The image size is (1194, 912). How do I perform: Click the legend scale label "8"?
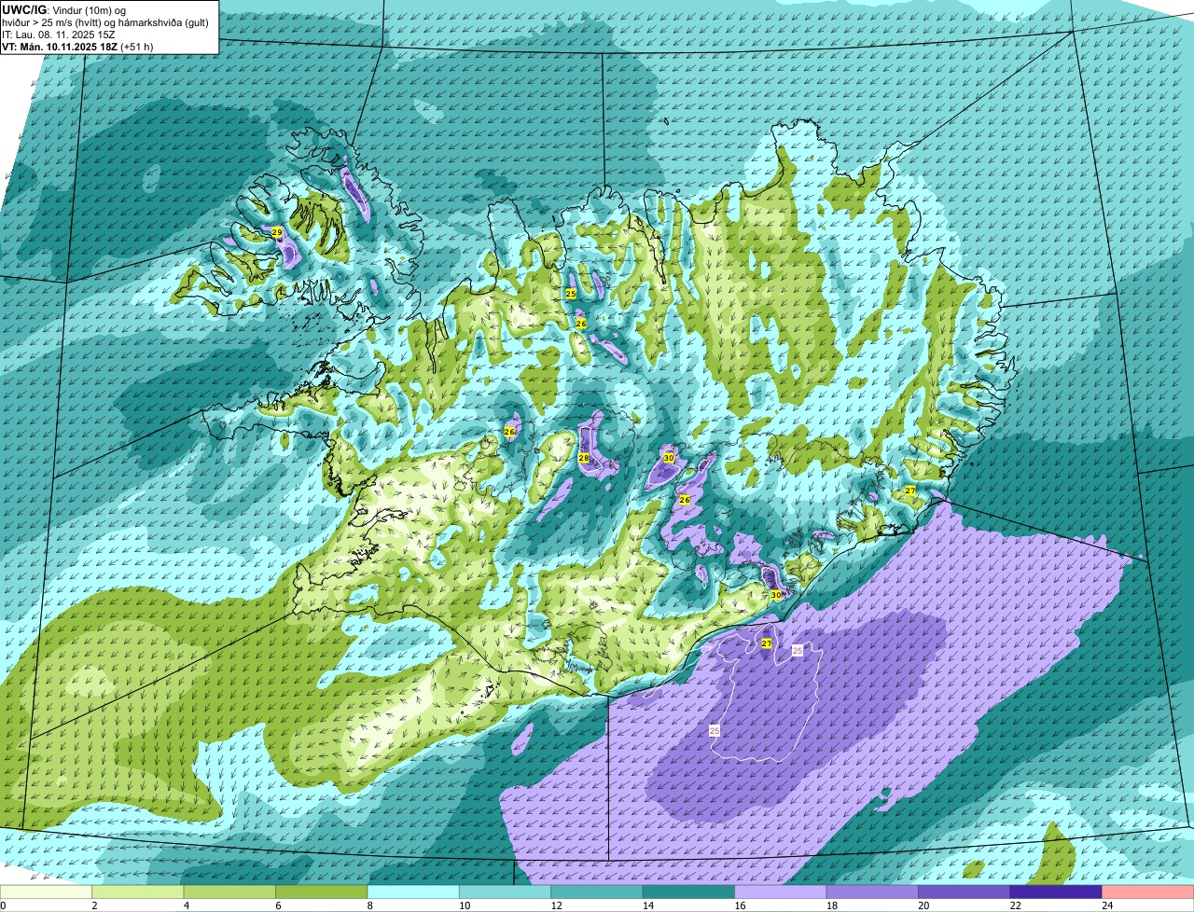(x=369, y=905)
